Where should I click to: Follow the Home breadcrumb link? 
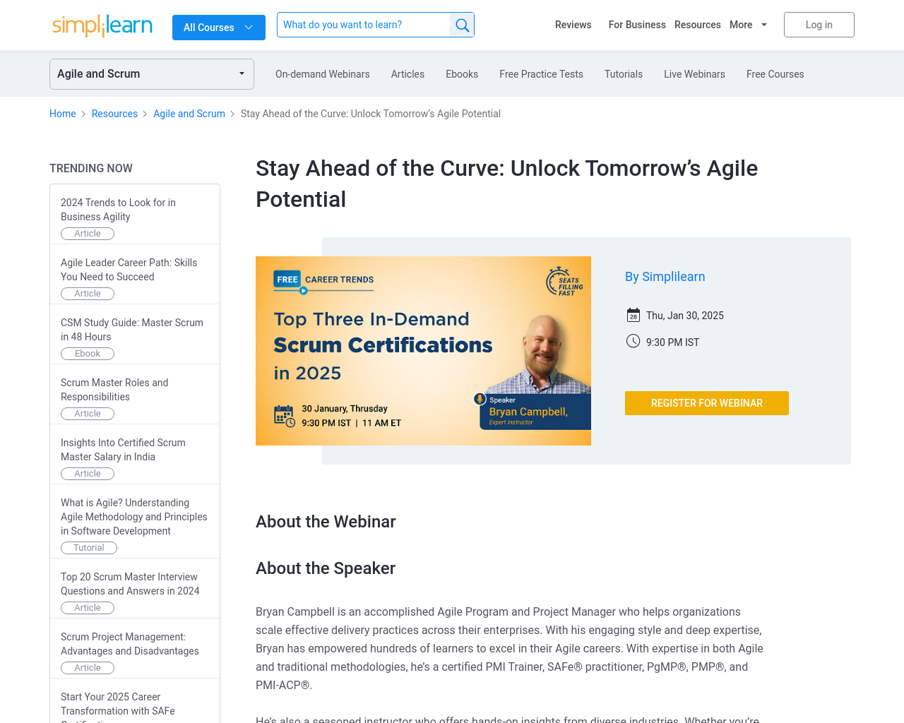coord(63,114)
